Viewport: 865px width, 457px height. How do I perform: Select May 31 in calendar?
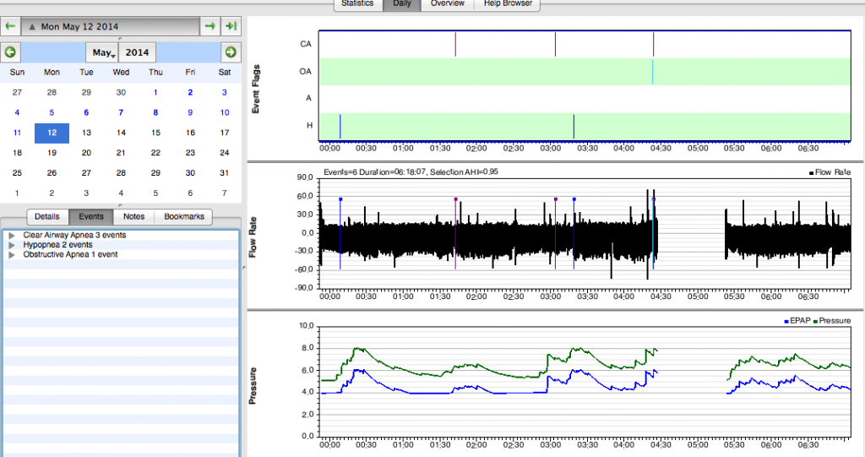coord(225,173)
